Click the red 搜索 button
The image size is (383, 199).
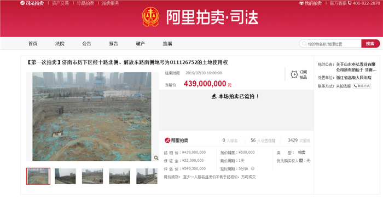[x=370, y=44]
